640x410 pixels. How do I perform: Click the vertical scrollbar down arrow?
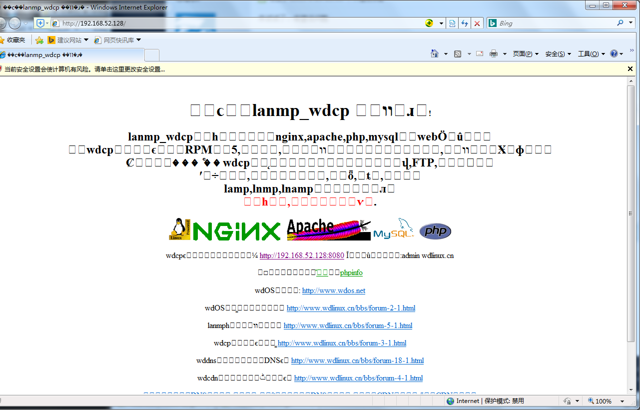tap(631, 390)
